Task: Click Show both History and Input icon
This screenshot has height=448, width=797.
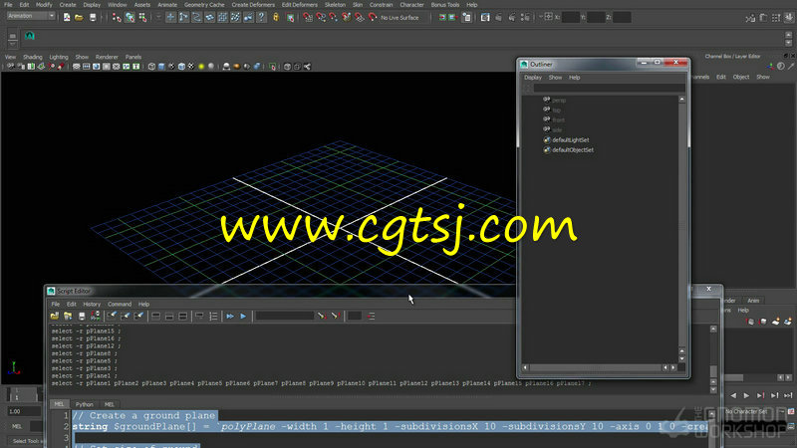Action: click(x=182, y=316)
